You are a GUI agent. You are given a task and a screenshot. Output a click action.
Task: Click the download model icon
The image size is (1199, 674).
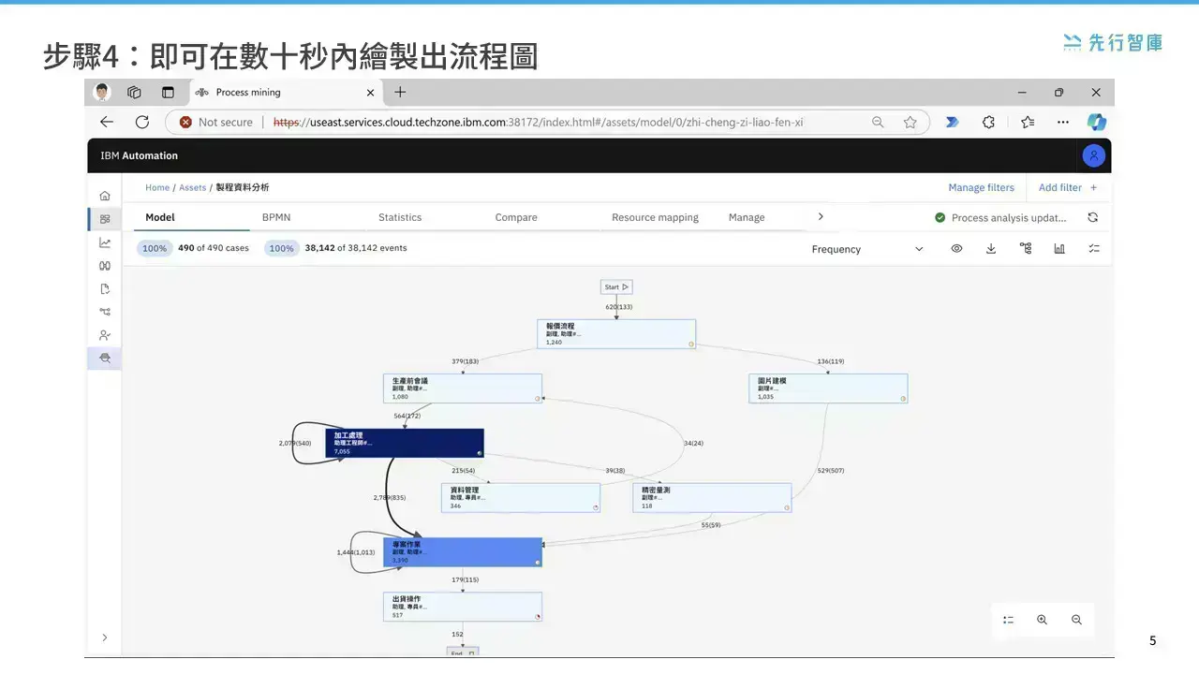point(991,249)
